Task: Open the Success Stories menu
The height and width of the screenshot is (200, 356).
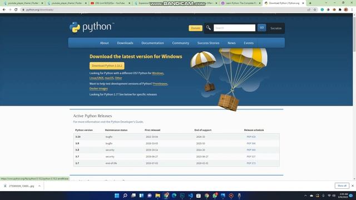Action: coord(208,43)
